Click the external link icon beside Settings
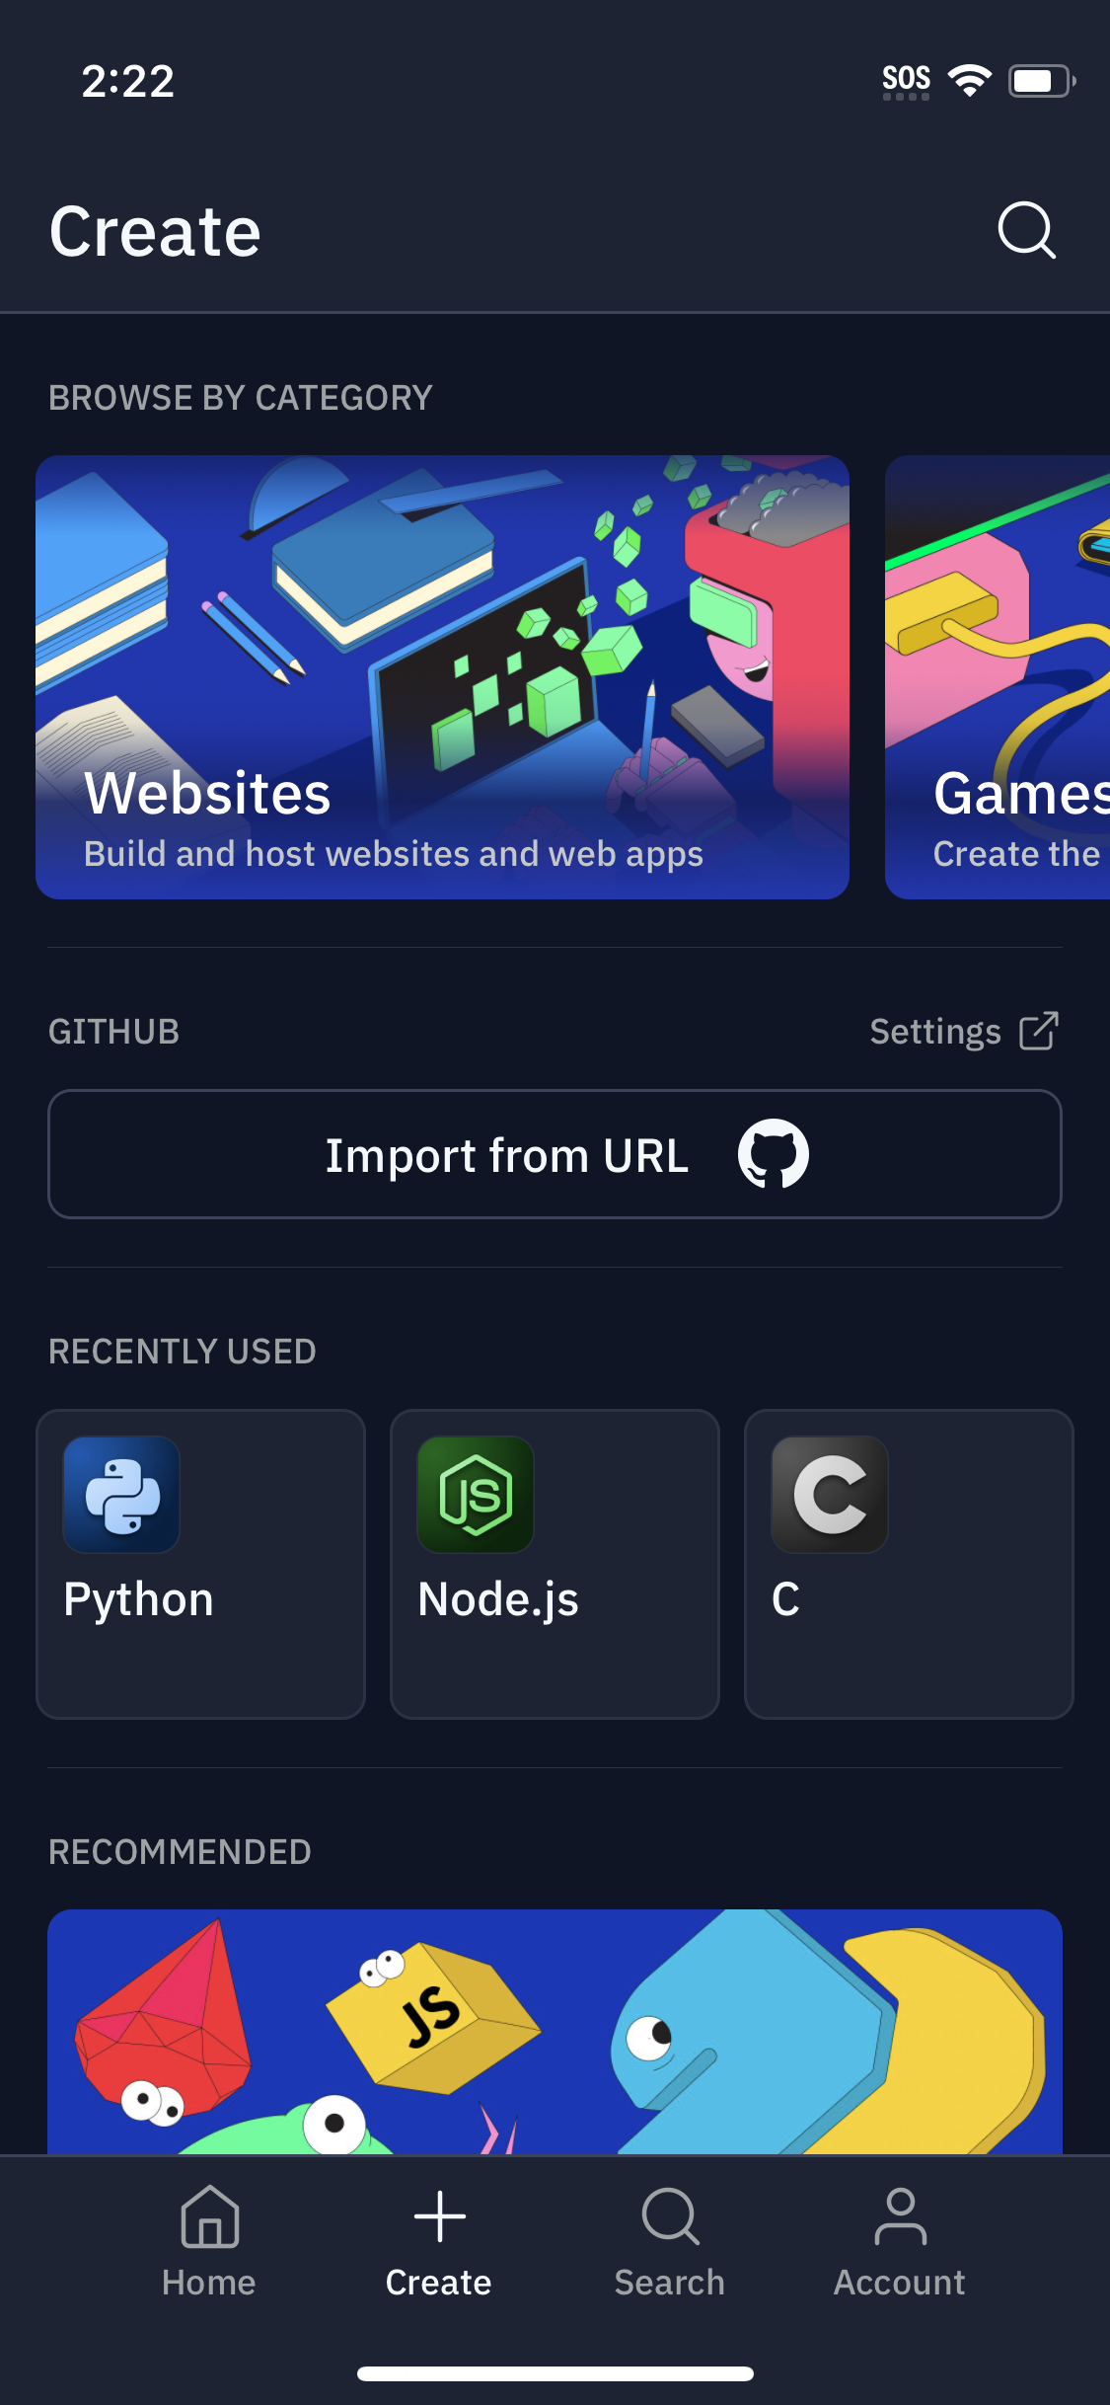The height and width of the screenshot is (2405, 1110). click(1039, 1032)
